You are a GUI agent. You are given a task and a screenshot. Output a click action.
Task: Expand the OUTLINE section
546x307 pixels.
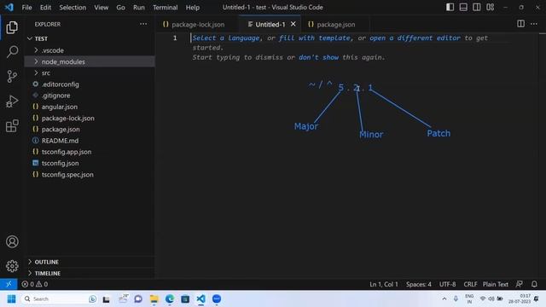pos(90,262)
